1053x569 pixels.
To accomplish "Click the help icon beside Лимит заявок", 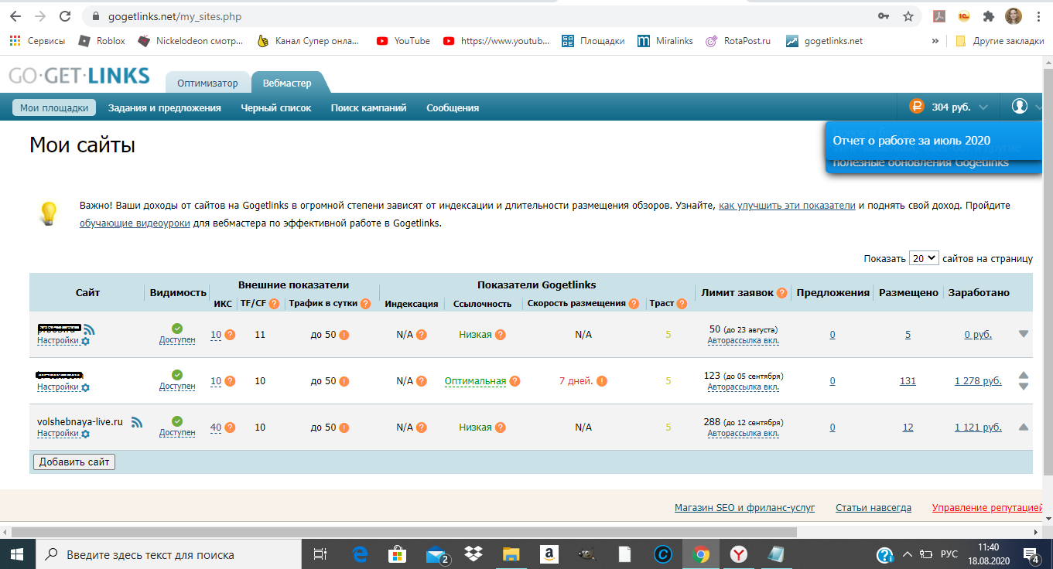I will 782,293.
